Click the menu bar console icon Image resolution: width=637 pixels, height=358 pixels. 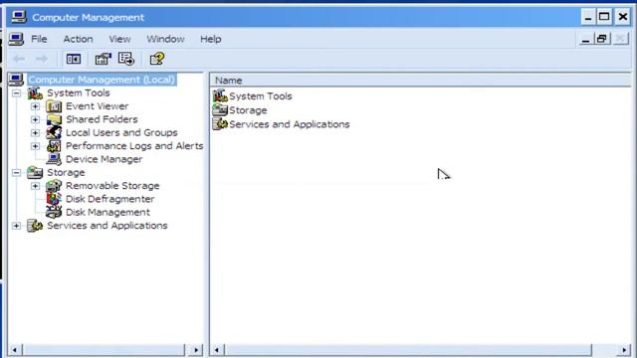click(16, 39)
